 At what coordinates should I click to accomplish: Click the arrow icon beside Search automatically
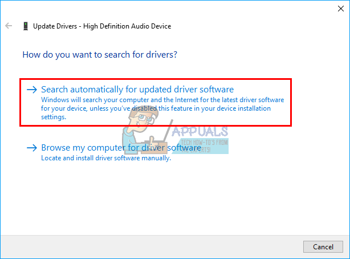pyautogui.click(x=32, y=90)
